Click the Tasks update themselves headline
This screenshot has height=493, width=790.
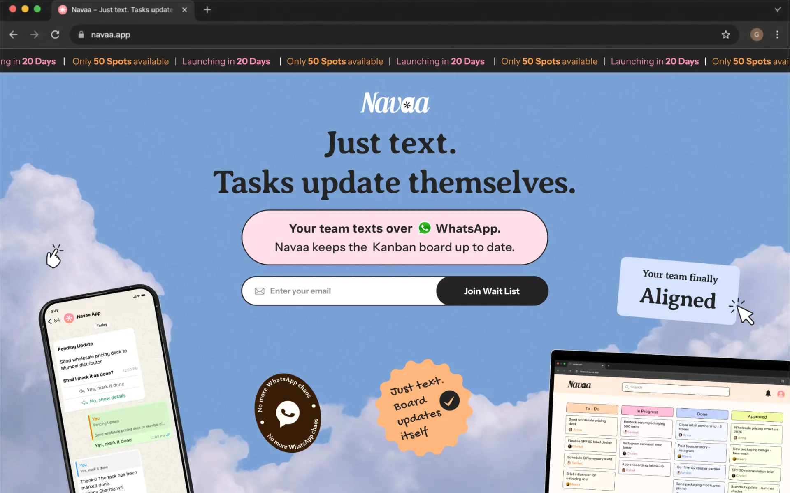(394, 183)
